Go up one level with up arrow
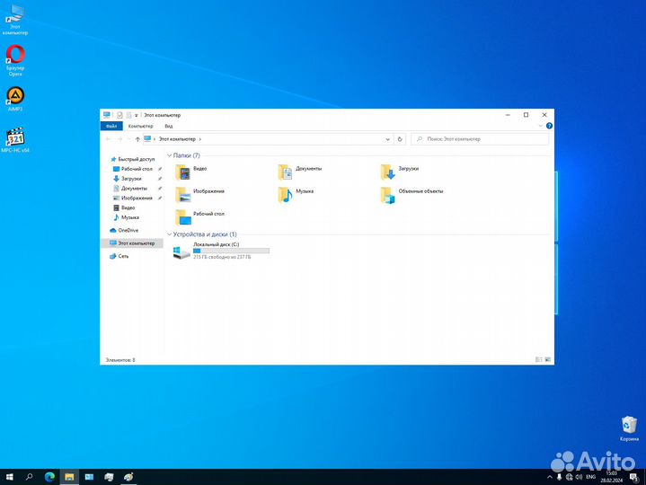This screenshot has height=485, width=646. pos(137,139)
